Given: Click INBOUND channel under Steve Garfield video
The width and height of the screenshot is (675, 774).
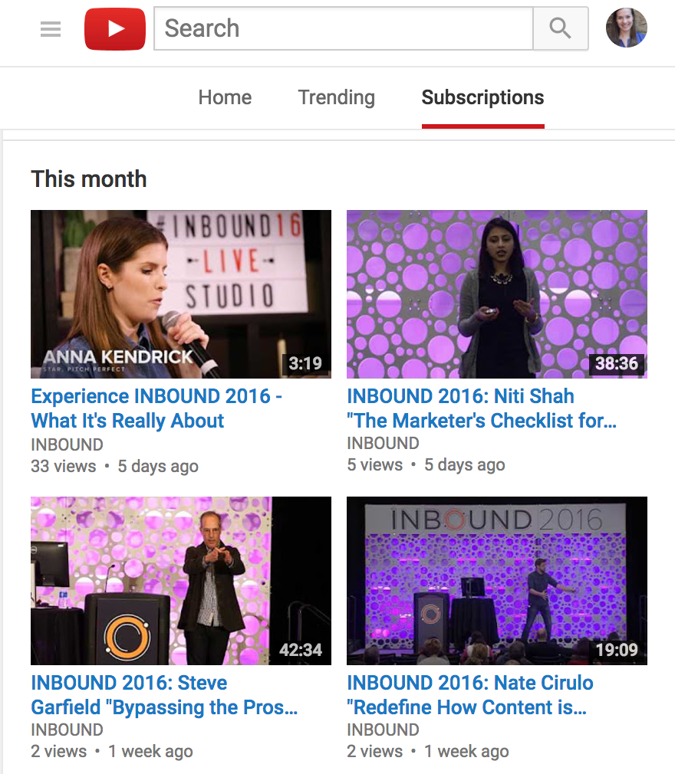Looking at the screenshot, I should (x=67, y=730).
